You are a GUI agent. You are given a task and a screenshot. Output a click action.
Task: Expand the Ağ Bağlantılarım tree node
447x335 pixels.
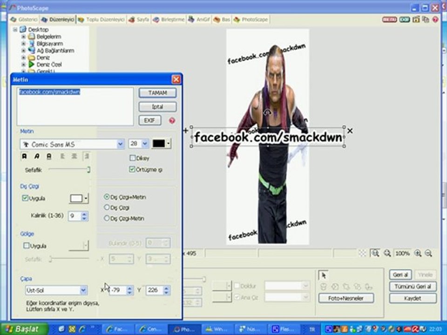tap(23, 50)
